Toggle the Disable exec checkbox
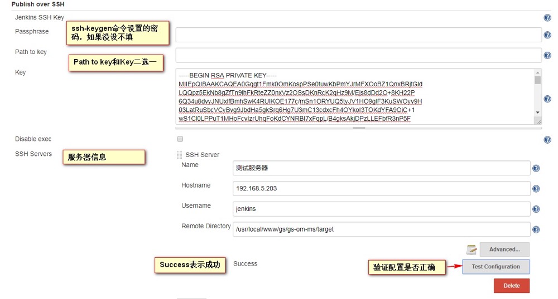This screenshot has width=558, height=299. (x=180, y=139)
